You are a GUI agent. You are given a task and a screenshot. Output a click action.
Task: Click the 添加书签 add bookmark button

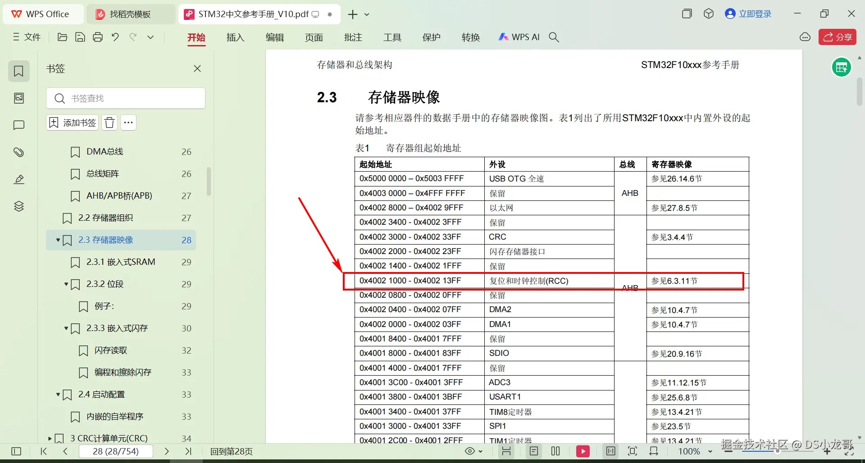(73, 123)
